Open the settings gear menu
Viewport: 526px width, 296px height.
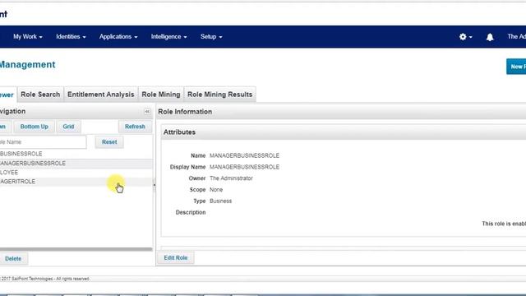(x=465, y=36)
